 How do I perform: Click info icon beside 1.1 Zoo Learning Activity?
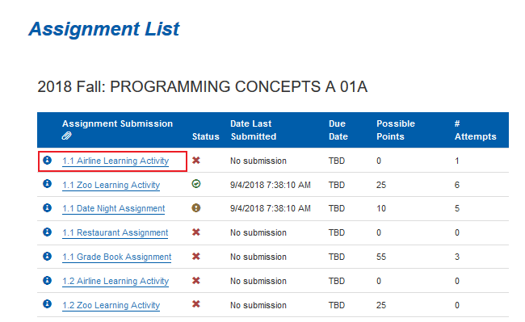[47, 183]
